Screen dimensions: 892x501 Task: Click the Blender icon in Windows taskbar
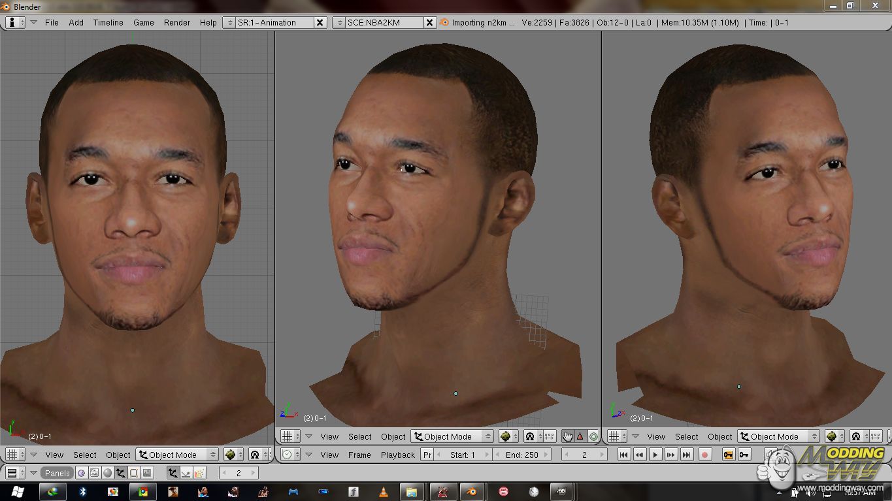(x=469, y=491)
